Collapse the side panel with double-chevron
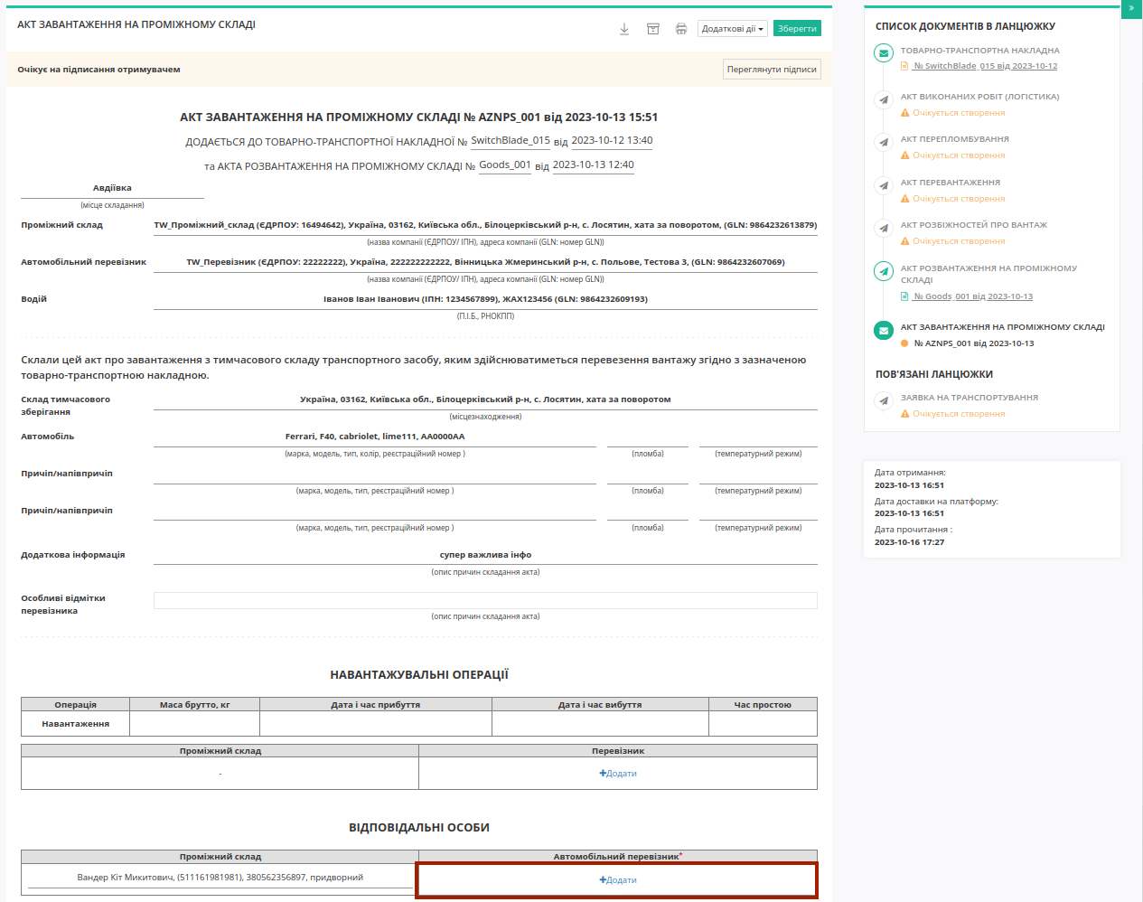 pos(1131,8)
